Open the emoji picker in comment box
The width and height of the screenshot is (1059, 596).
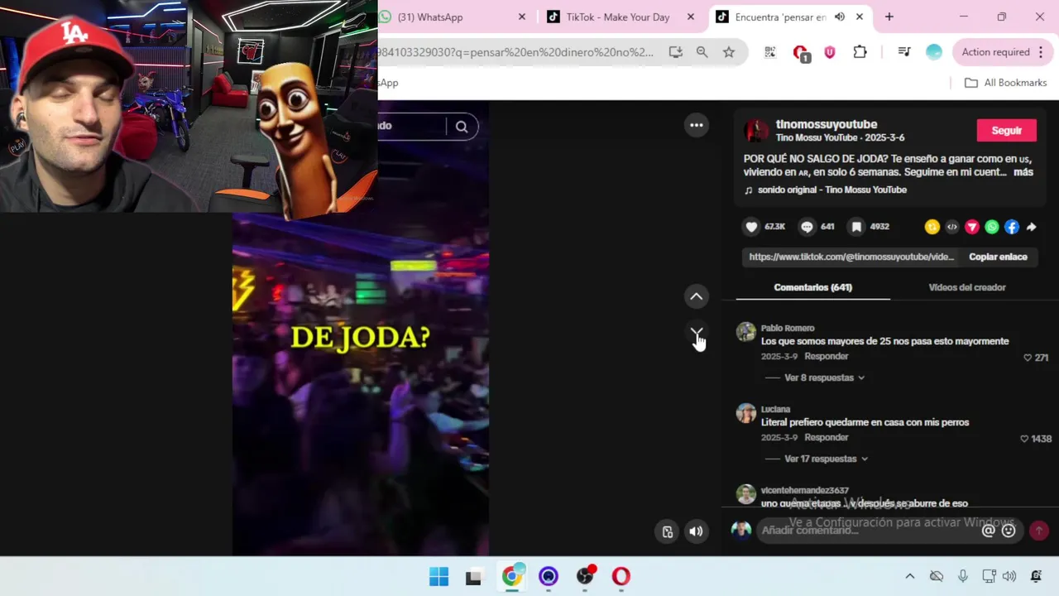1009,531
